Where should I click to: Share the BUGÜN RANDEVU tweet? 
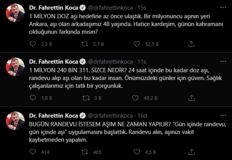click(191, 152)
